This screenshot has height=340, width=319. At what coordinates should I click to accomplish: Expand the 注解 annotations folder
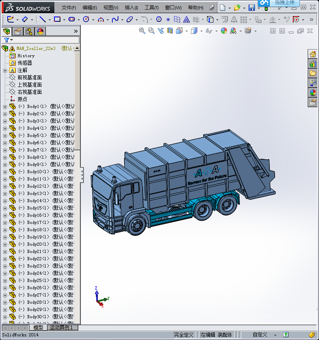point(5,70)
